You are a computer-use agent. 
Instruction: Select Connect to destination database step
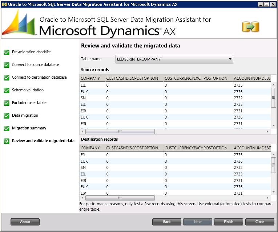39,77
